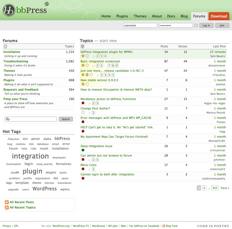Open the Blog navigation tab

tap(184, 16)
